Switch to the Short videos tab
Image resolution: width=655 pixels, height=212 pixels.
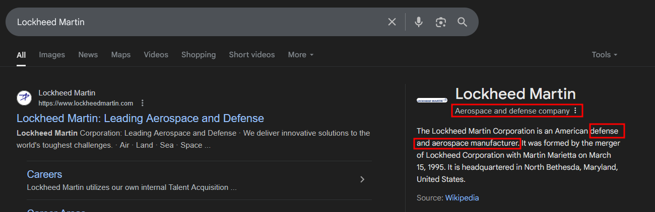[252, 55]
